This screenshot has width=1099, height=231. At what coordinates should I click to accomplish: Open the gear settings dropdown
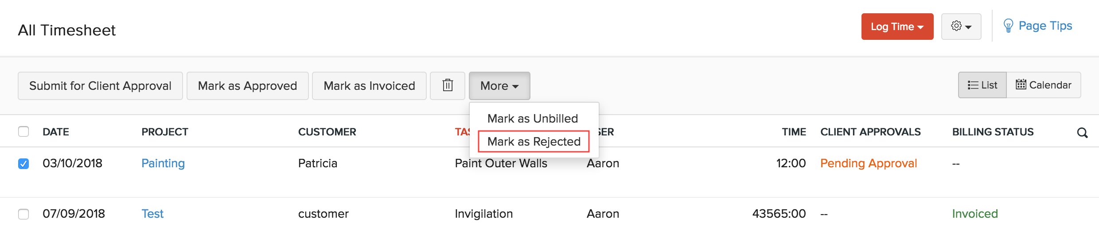961,27
